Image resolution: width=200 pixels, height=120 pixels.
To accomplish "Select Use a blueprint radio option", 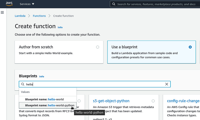I will [190, 47].
